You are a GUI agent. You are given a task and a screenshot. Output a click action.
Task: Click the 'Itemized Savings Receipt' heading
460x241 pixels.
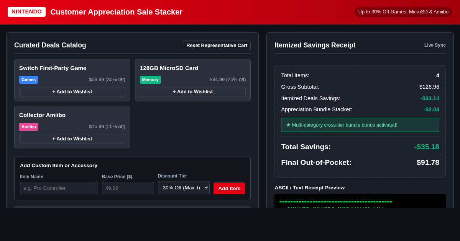(x=315, y=45)
